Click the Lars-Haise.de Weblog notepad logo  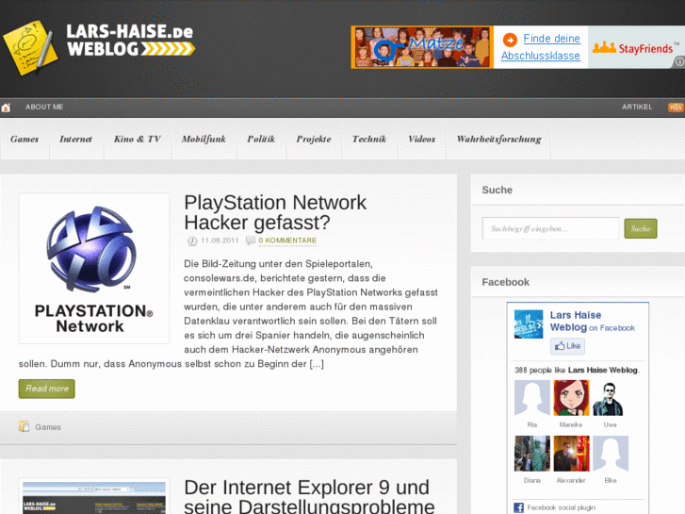(x=30, y=48)
